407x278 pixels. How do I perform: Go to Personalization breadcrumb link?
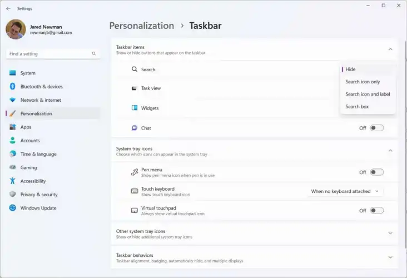(x=141, y=26)
